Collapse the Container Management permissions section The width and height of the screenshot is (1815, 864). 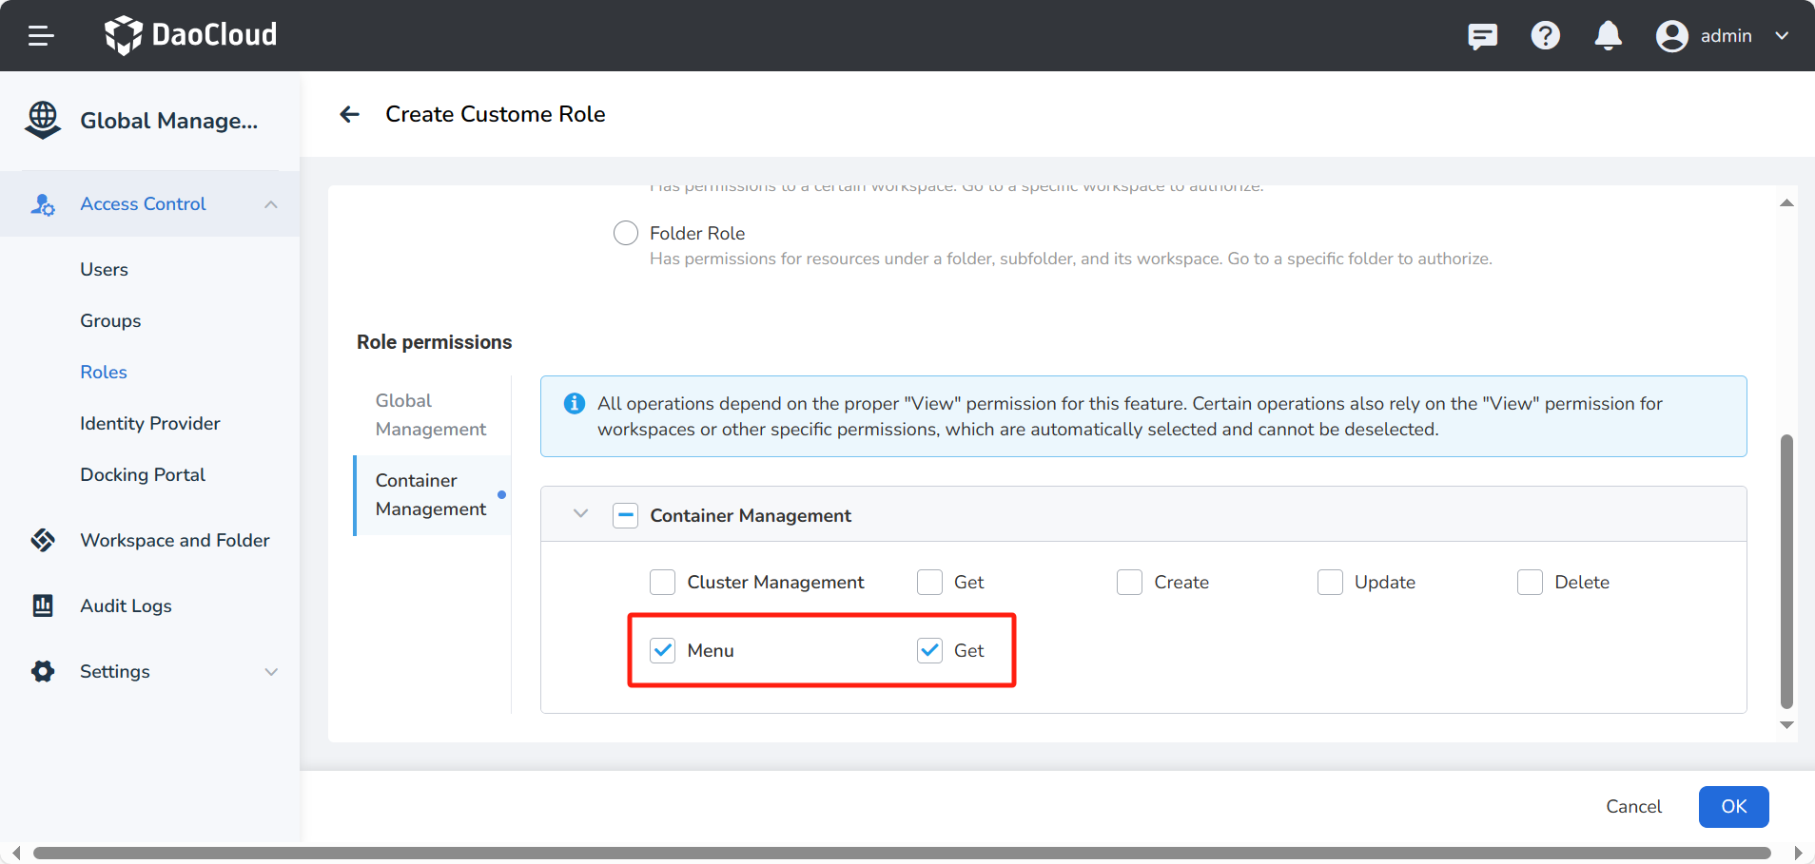click(x=579, y=514)
